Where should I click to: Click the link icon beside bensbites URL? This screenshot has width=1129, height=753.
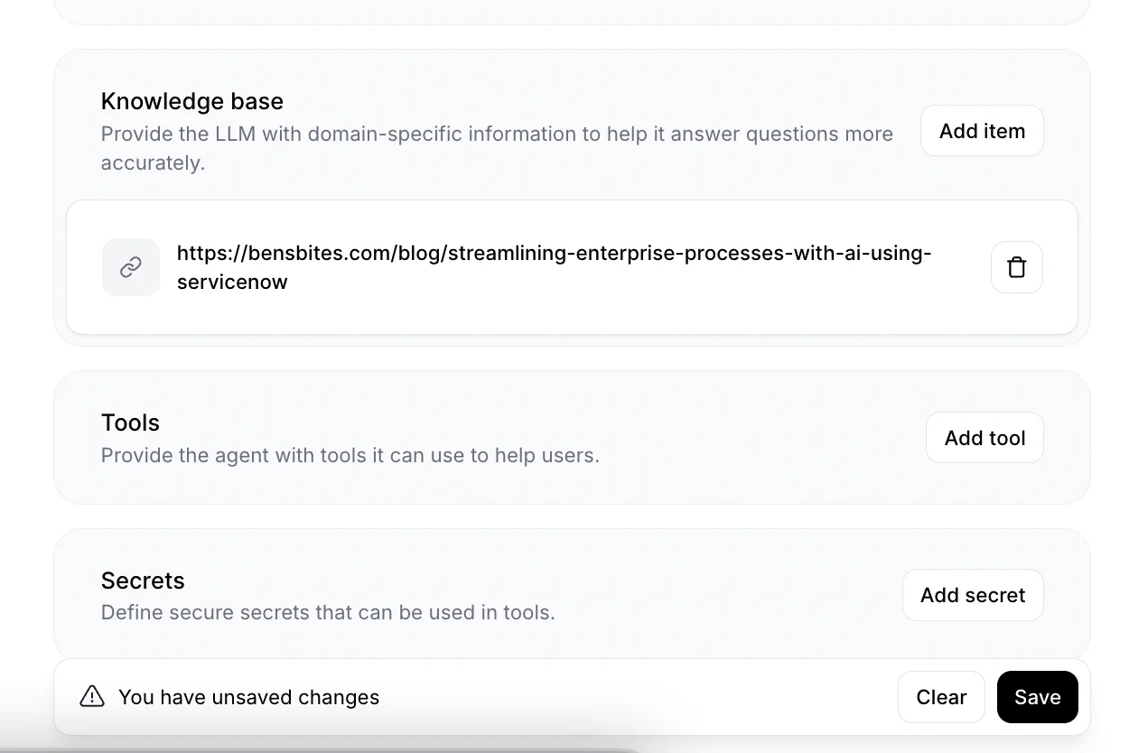click(x=131, y=267)
